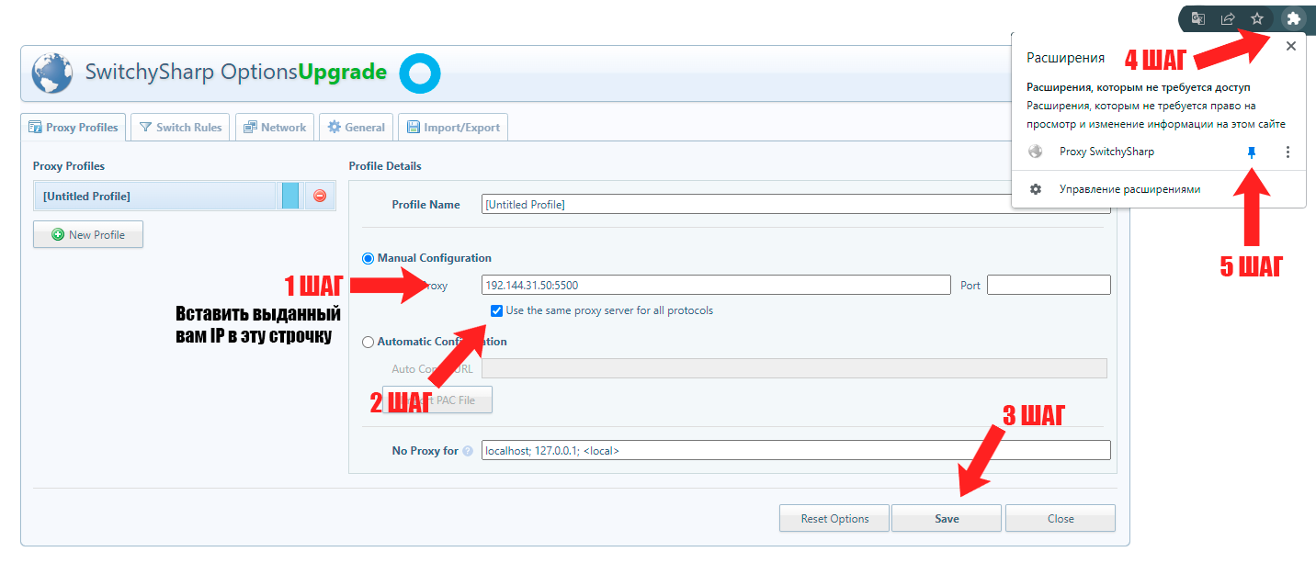1316x563 pixels.
Task: Open the Network tab
Action: pyautogui.click(x=275, y=128)
